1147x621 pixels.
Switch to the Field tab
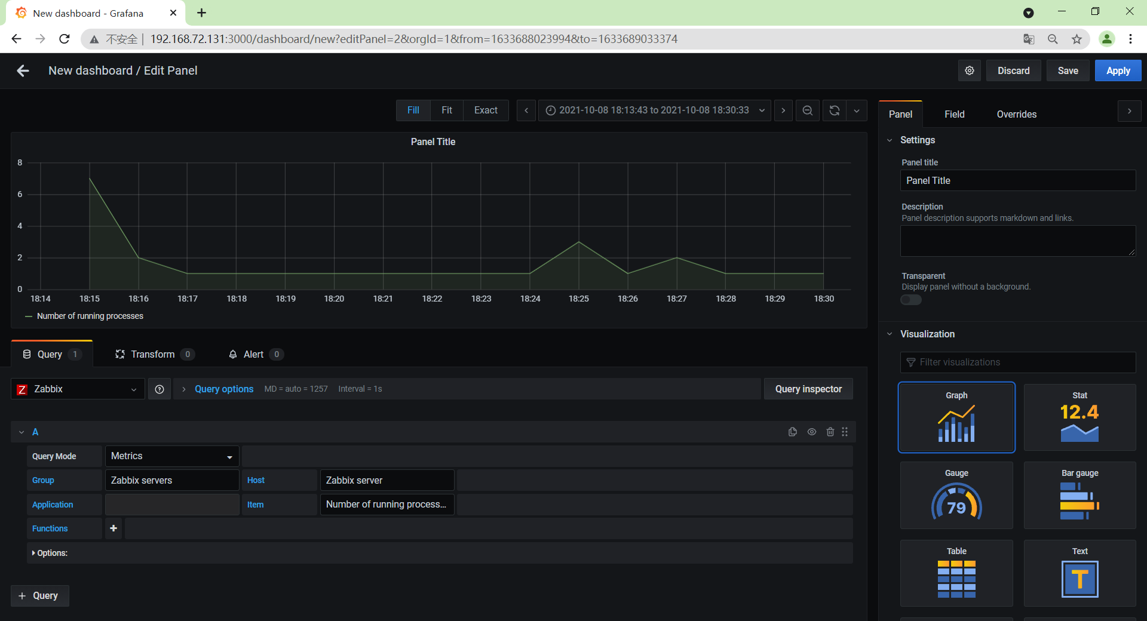[954, 115]
